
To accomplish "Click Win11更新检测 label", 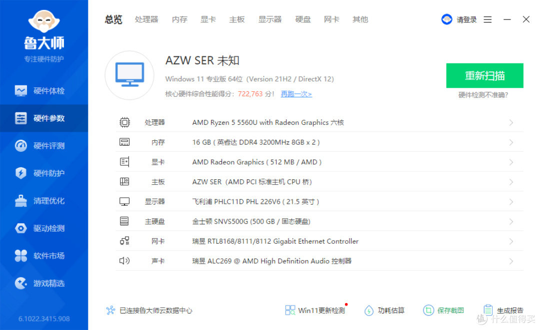I will (321, 311).
